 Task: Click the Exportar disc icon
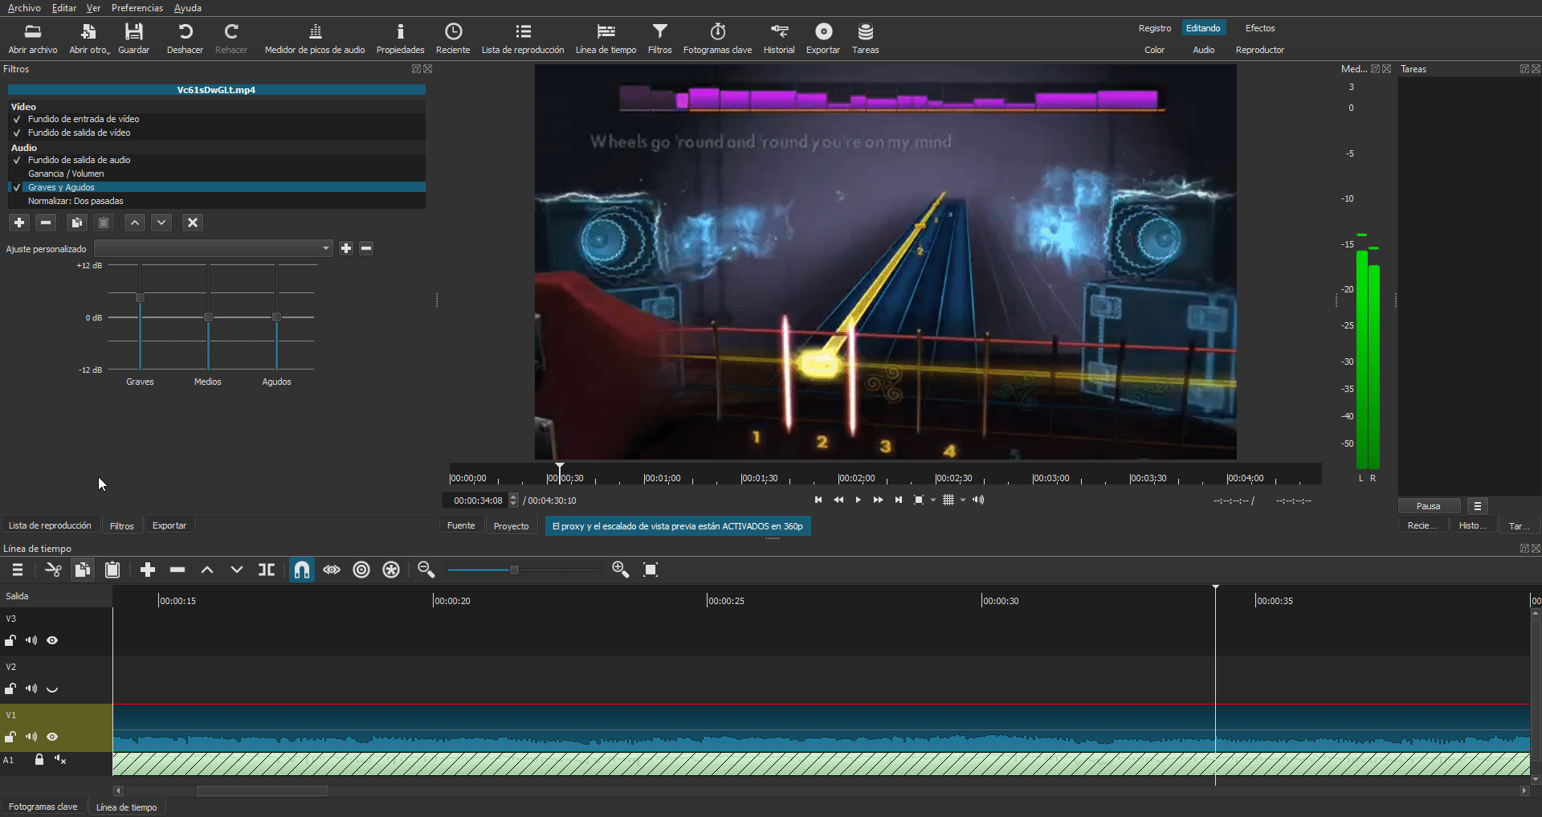(823, 38)
